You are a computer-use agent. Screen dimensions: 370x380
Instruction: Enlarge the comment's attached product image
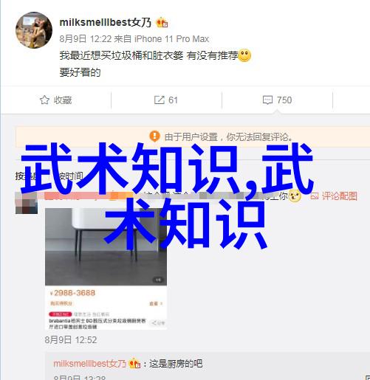coord(106,269)
